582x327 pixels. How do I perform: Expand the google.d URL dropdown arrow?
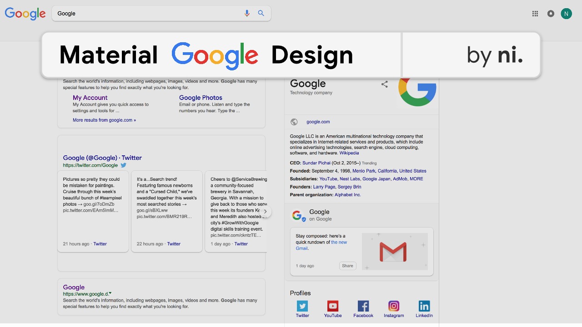point(110,293)
